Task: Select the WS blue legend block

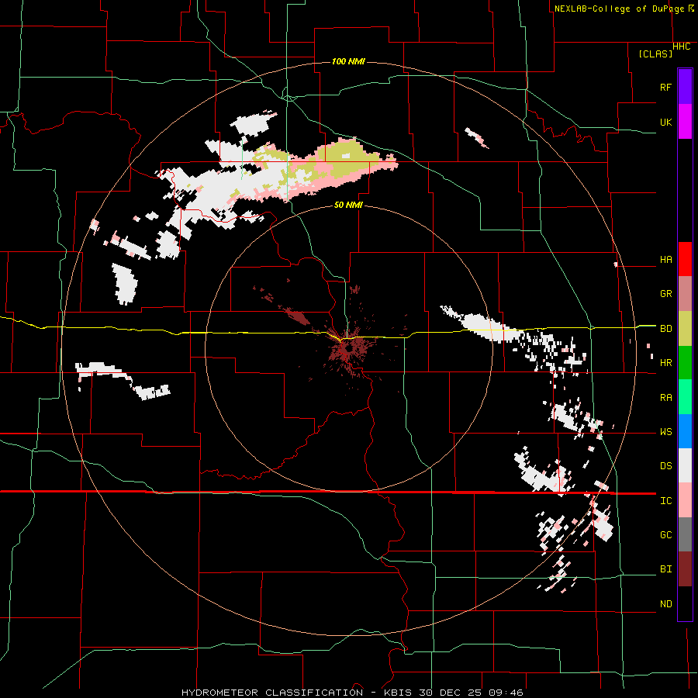Action: (685, 431)
